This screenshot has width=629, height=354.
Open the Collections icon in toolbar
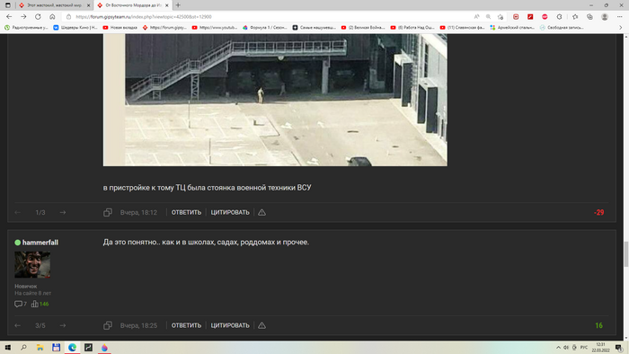tap(589, 17)
